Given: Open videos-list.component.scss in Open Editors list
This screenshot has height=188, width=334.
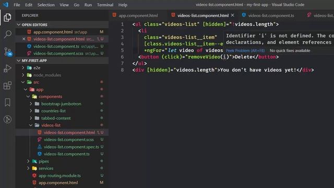Looking at the screenshot, I should coord(62,53).
